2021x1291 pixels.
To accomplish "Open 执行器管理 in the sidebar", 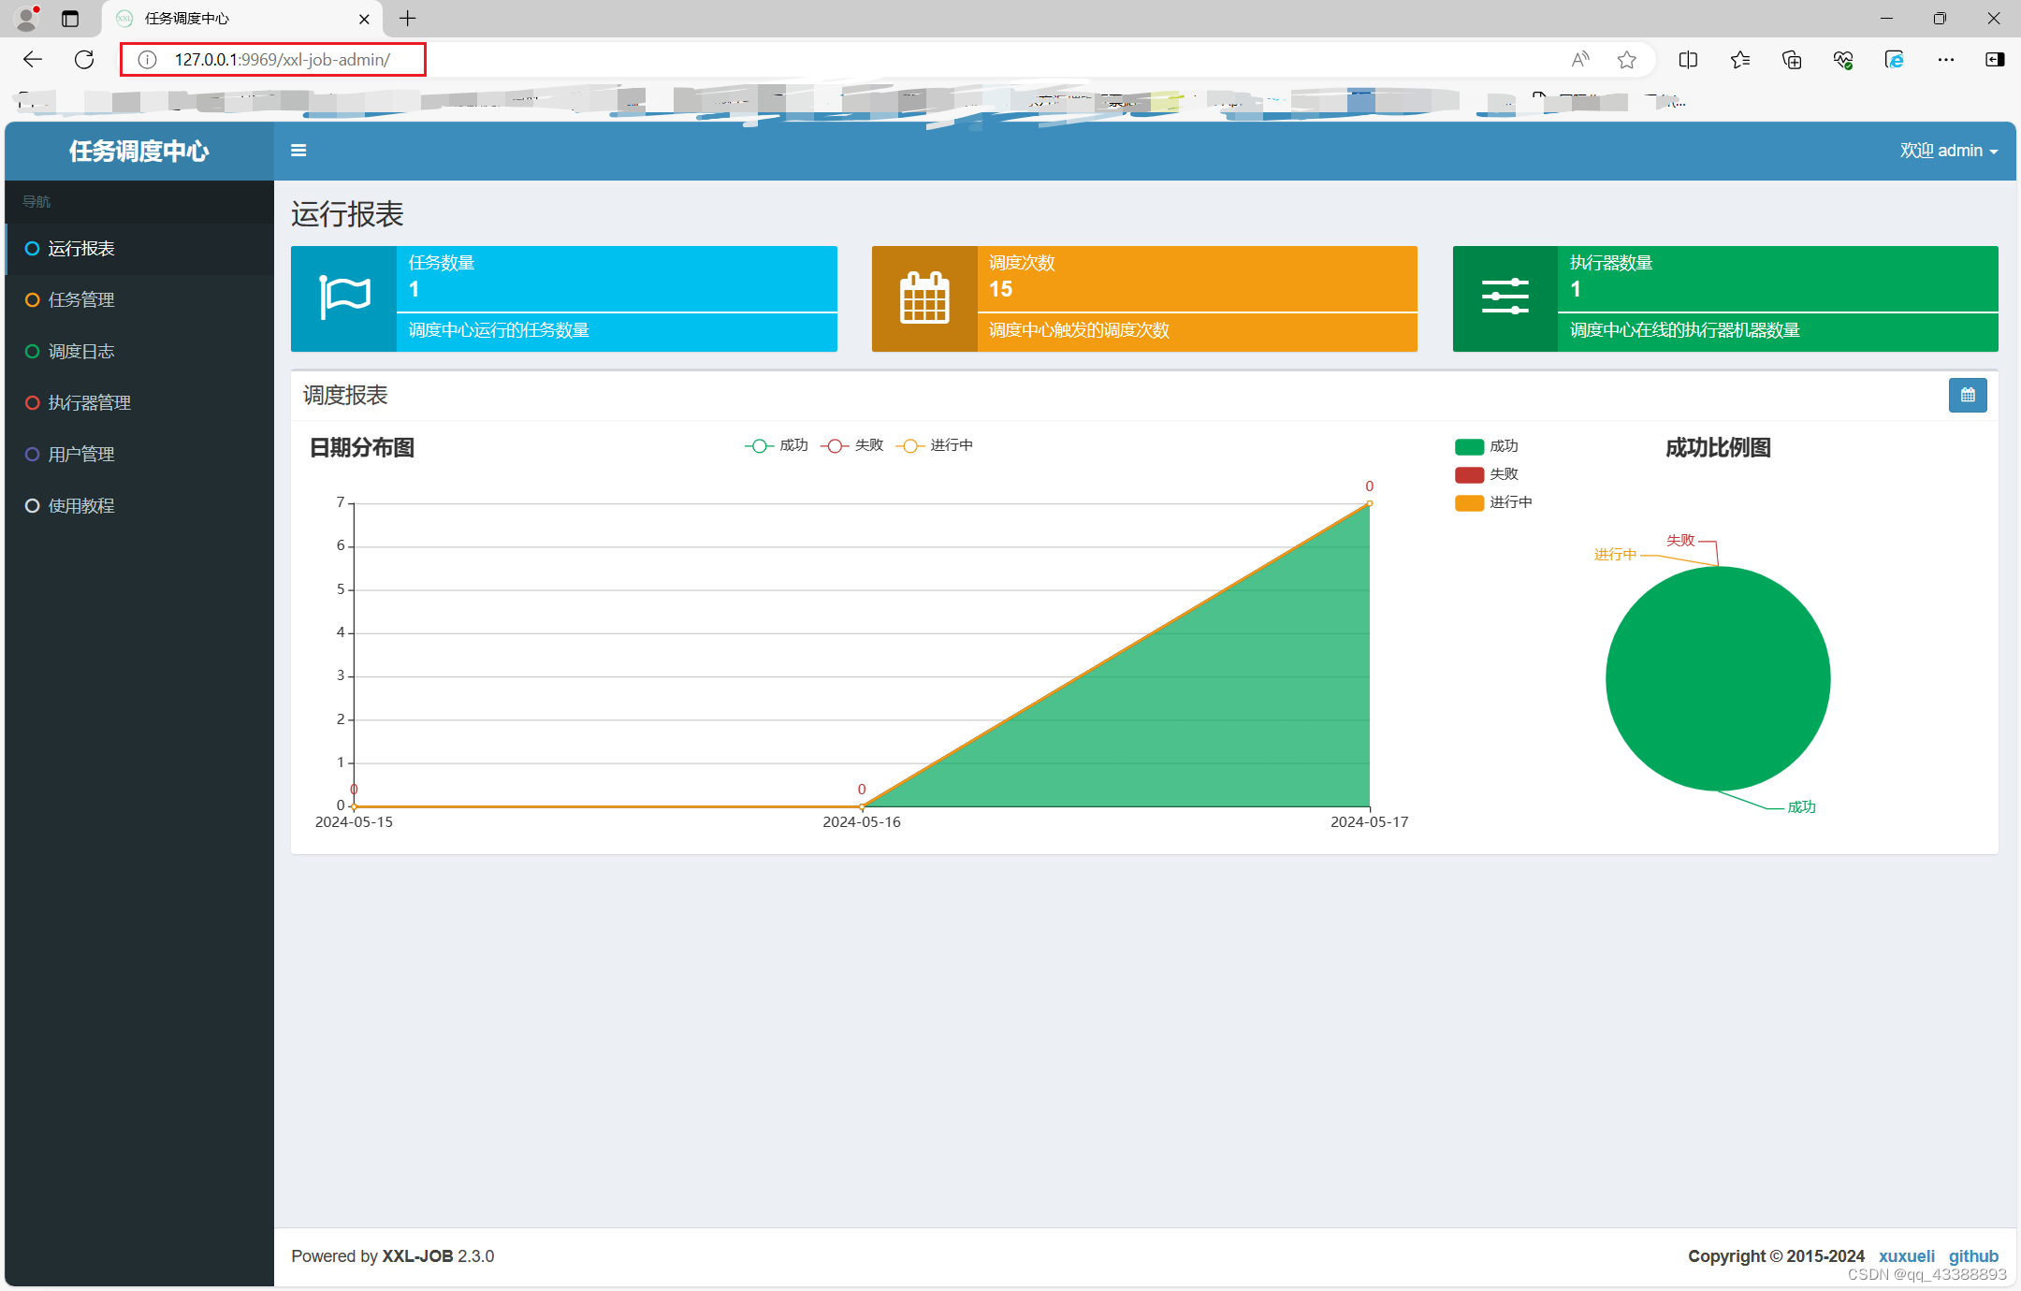I will coord(139,403).
